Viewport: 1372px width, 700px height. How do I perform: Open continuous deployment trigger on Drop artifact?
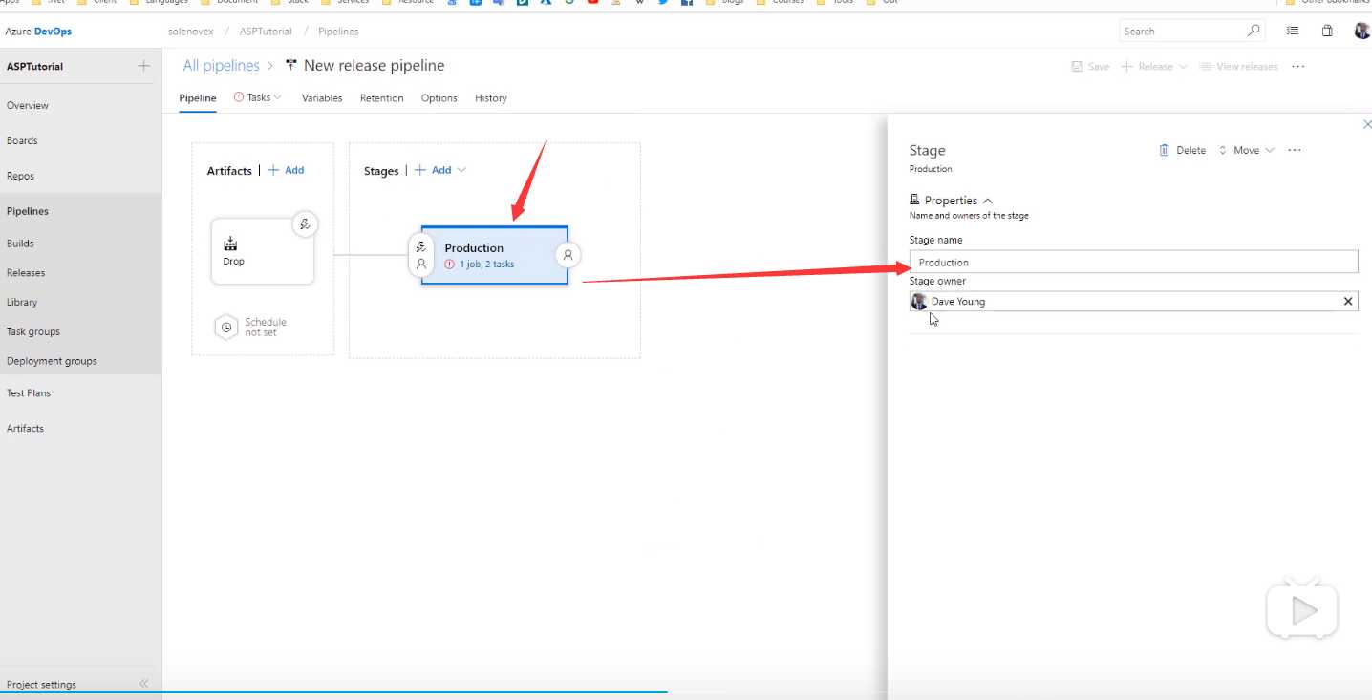[x=305, y=224]
